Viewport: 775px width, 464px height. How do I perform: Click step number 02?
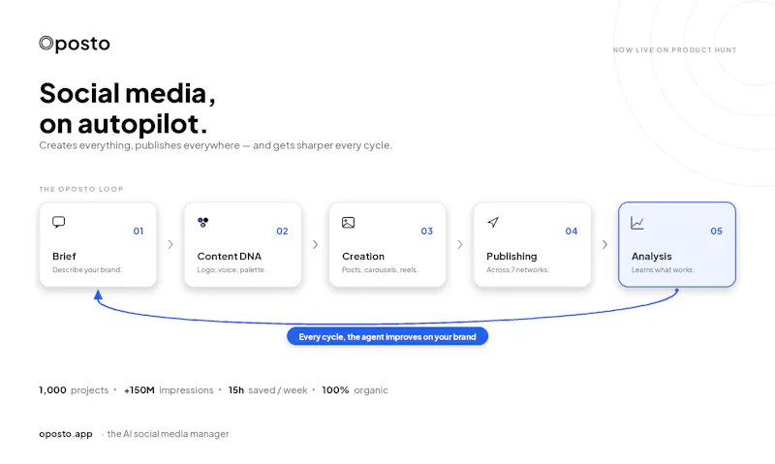click(x=282, y=231)
